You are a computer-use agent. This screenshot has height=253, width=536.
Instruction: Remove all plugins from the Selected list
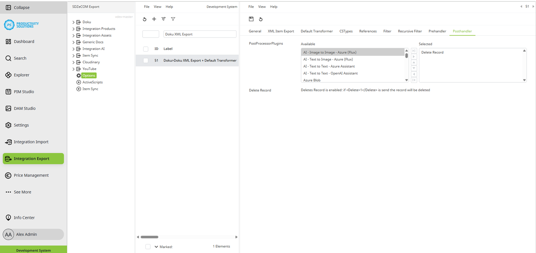[x=414, y=80]
